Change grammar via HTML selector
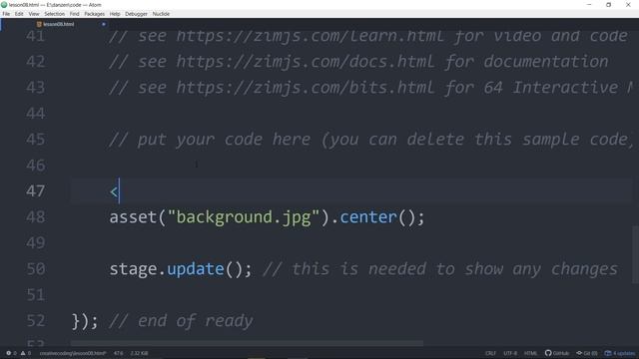 [530, 353]
